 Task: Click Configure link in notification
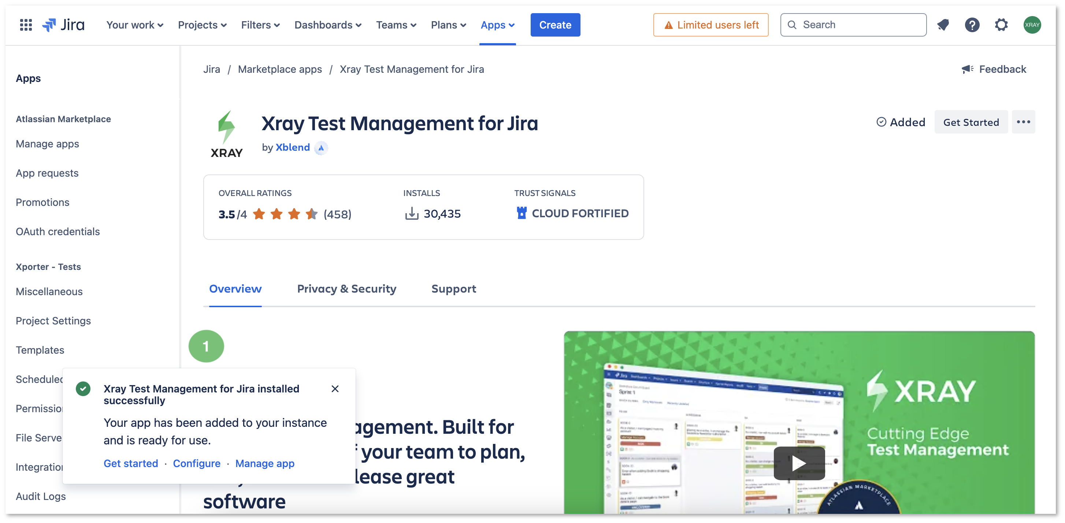(196, 463)
